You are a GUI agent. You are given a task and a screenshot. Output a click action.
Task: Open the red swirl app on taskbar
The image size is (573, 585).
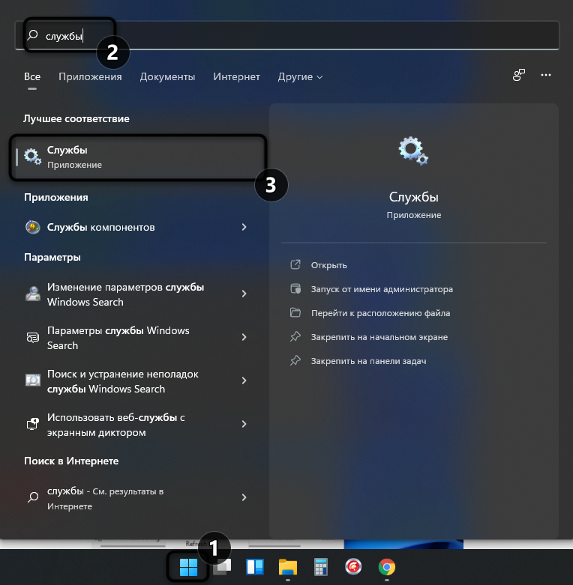click(x=353, y=567)
